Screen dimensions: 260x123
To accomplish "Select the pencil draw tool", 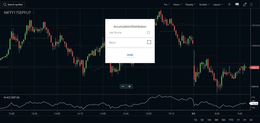I will [x=245, y=5].
